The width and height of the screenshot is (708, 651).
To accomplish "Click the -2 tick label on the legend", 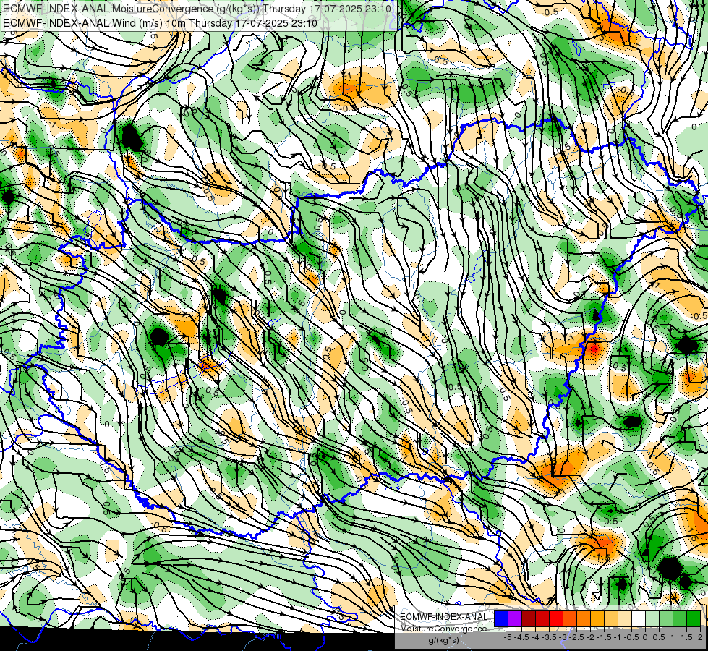I will pos(590,637).
